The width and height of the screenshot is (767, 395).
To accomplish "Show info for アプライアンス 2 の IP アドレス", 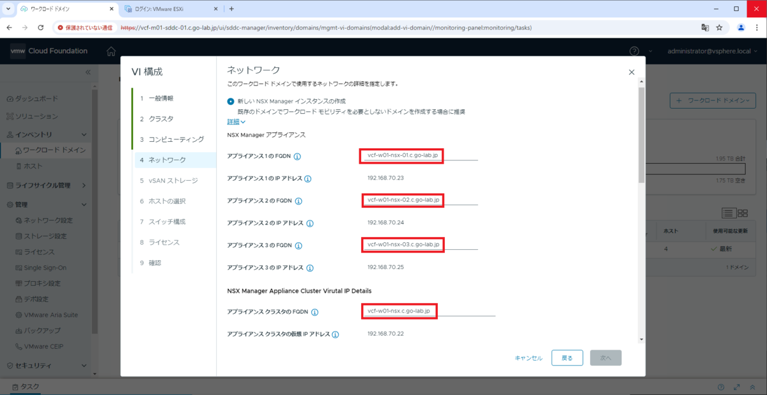I will tap(310, 224).
